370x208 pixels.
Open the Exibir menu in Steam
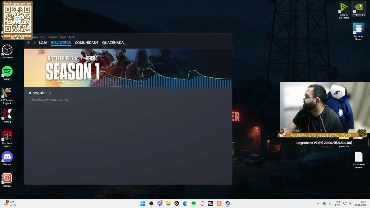pyautogui.click(x=43, y=37)
